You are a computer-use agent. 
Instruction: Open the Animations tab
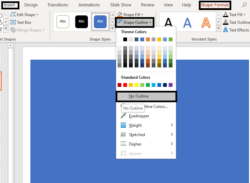(x=89, y=5)
